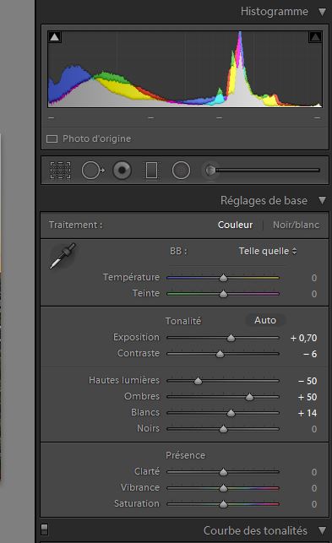Switch treatment to Couleur
Image resolution: width=332 pixels, height=543 pixels.
coord(235,225)
